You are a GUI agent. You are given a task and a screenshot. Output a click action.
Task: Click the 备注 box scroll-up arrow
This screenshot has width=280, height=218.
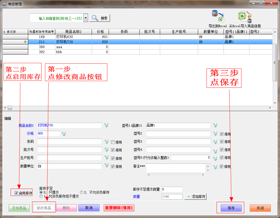(x=208, y=166)
